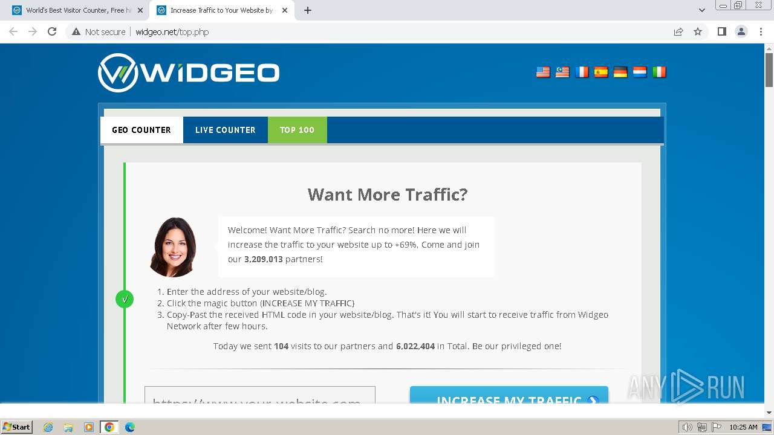Go back to previous page

(x=13, y=31)
